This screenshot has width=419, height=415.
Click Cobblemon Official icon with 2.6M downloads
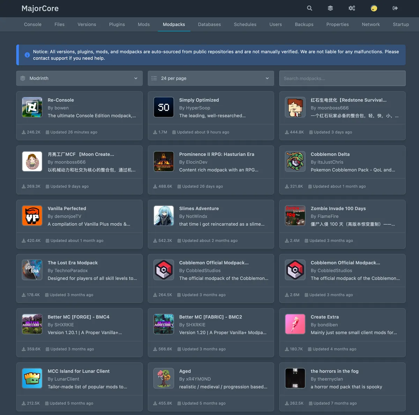[x=295, y=270]
